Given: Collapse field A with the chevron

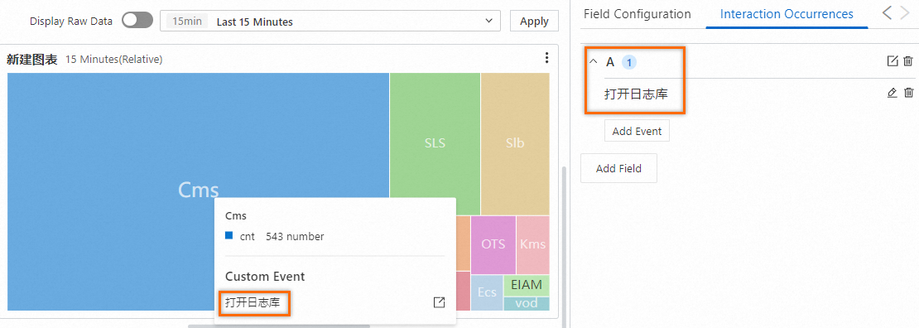Looking at the screenshot, I should 593,61.
